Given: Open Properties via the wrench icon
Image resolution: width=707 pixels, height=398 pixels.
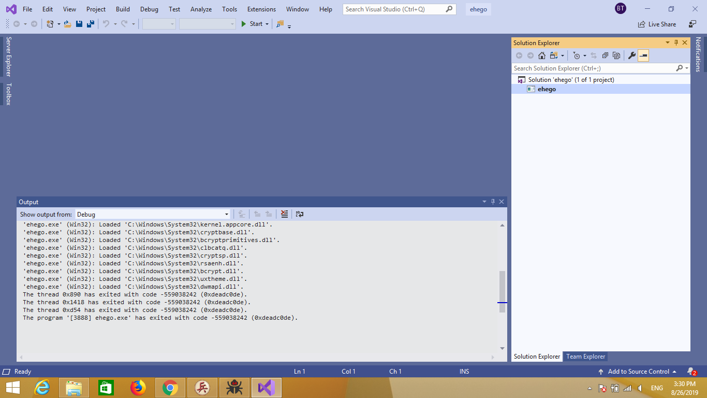Looking at the screenshot, I should pos(631,55).
